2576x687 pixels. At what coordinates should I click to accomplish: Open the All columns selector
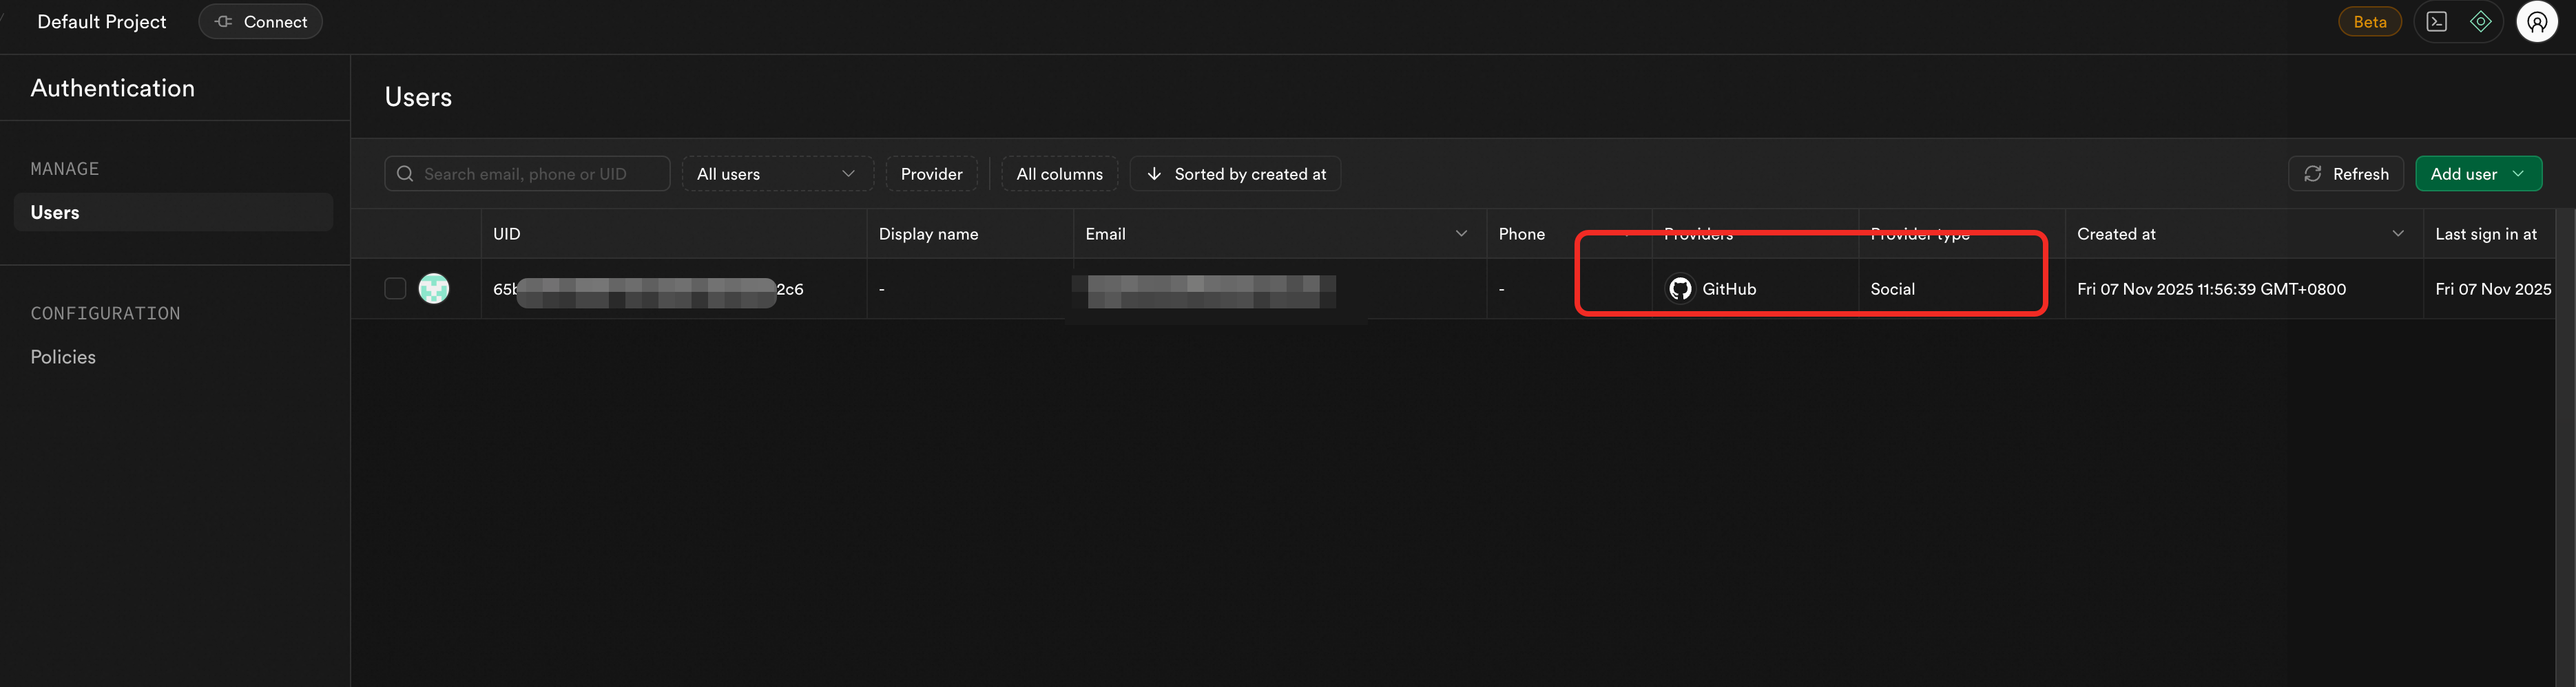pyautogui.click(x=1059, y=174)
